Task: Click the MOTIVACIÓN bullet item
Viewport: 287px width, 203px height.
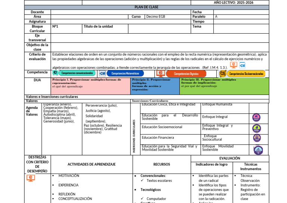Action: (69, 176)
